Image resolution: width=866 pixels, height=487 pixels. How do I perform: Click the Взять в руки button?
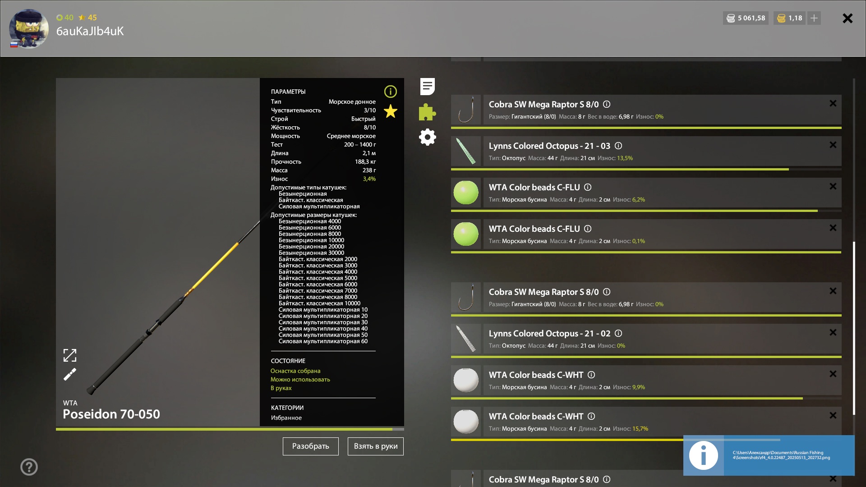coord(376,446)
